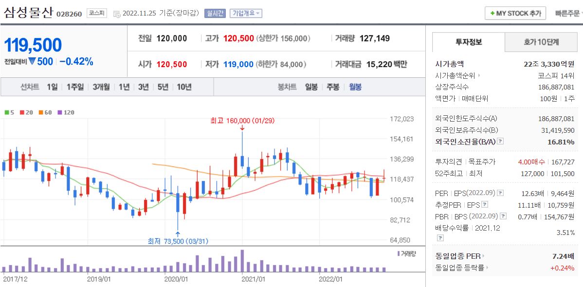
Task: Select the 3개월 line chart period
Action: [101, 87]
